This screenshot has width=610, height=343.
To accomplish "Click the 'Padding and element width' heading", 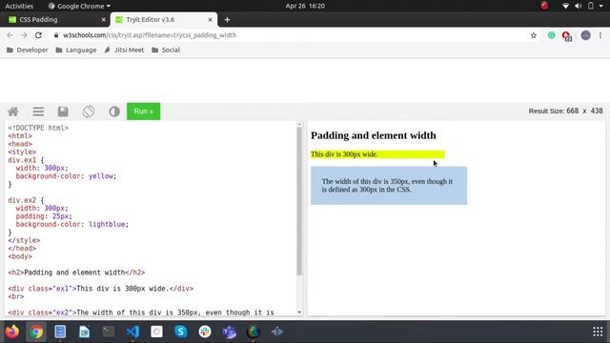I will [374, 135].
